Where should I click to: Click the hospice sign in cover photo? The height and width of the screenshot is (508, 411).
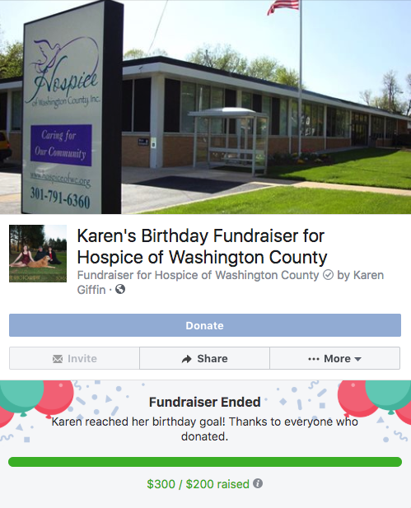70,109
